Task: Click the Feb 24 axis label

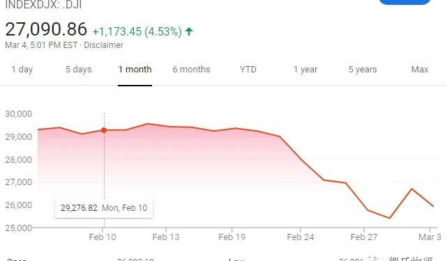Action: click(301, 237)
